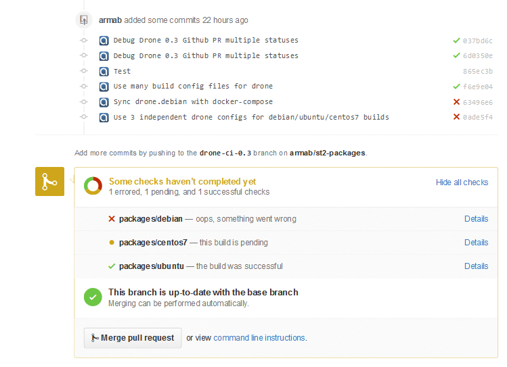Screen dimensions: 507x367
Task: Click 'packages/ubuntu' check name
Action: 152,266
